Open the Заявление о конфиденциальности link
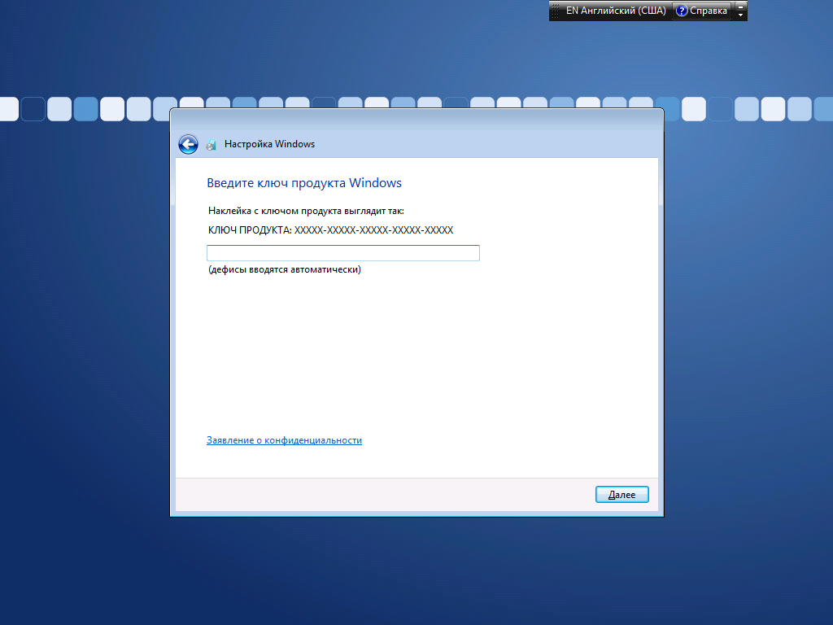This screenshot has height=625, width=833. (x=284, y=440)
